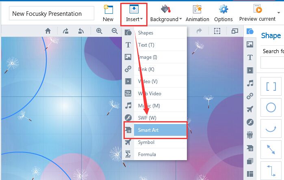Open the Animation editor
Image resolution: width=284 pixels, height=180 pixels.
197,13
